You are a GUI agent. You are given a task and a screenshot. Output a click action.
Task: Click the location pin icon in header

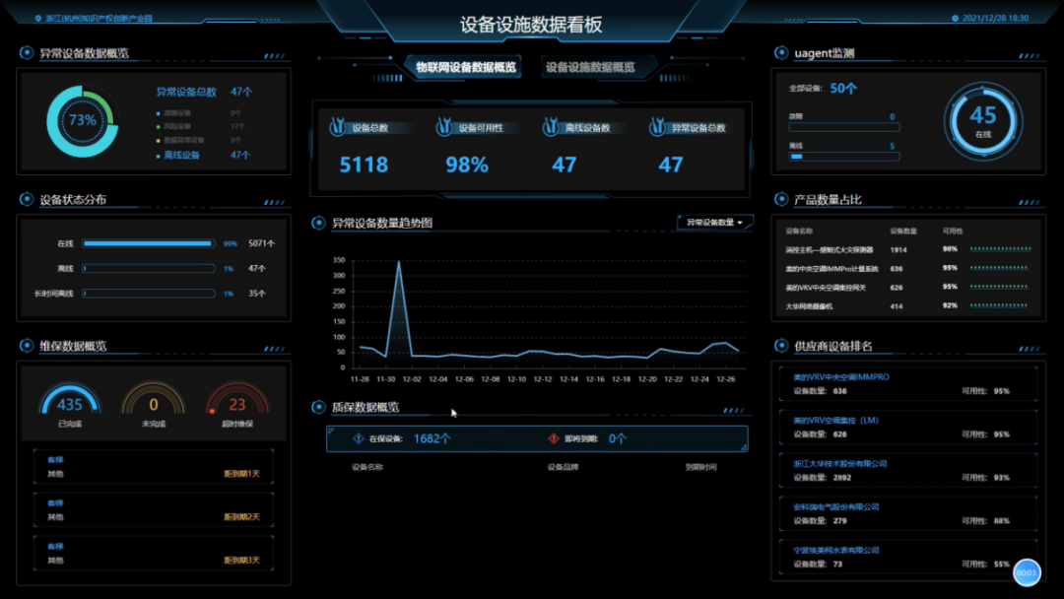coord(37,19)
